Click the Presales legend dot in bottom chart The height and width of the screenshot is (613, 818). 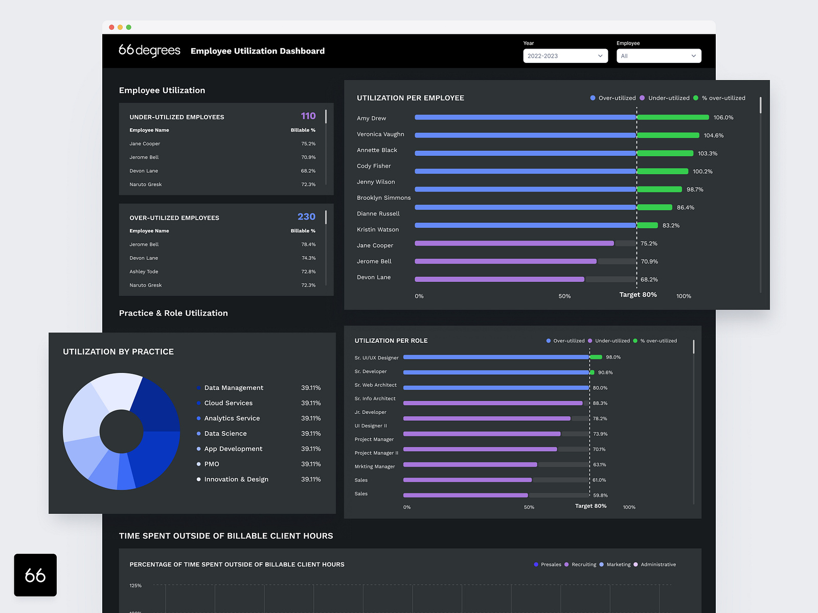tap(536, 564)
